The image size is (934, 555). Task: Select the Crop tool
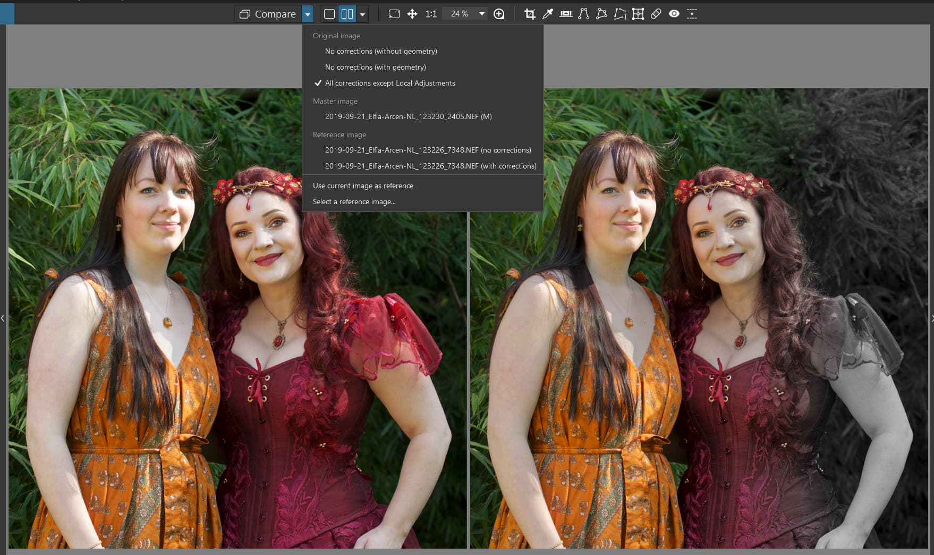pyautogui.click(x=530, y=14)
